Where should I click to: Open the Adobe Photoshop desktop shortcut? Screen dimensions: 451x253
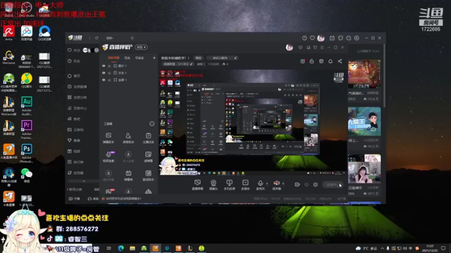26,153
